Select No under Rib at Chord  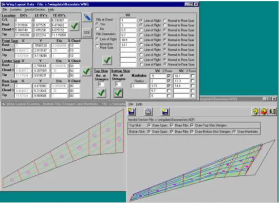(97, 29)
